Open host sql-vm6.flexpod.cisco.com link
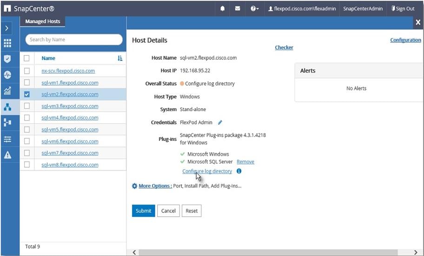The height and width of the screenshot is (256, 424). pyautogui.click(x=70, y=141)
